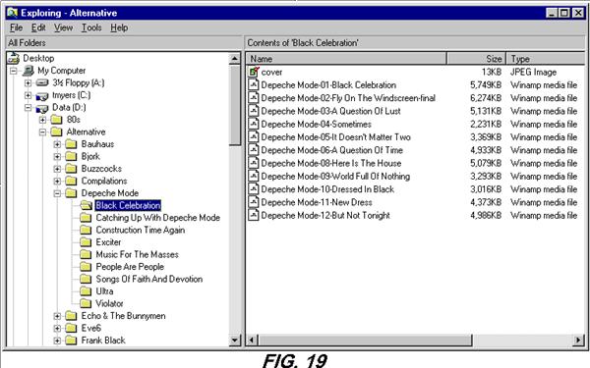Click the horizontal scrollbar right arrow
The height and width of the screenshot is (368, 590).
(578, 341)
